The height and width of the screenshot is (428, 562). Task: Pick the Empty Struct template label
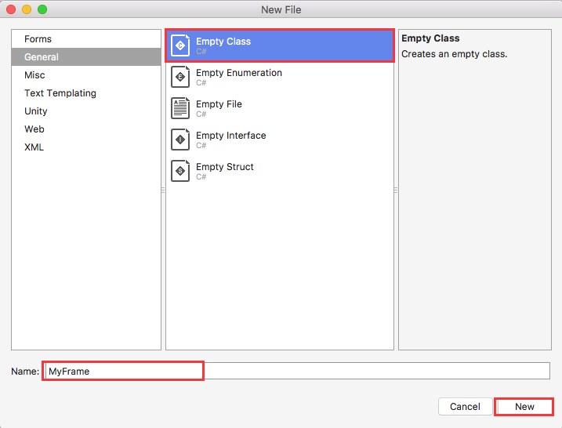tap(225, 167)
